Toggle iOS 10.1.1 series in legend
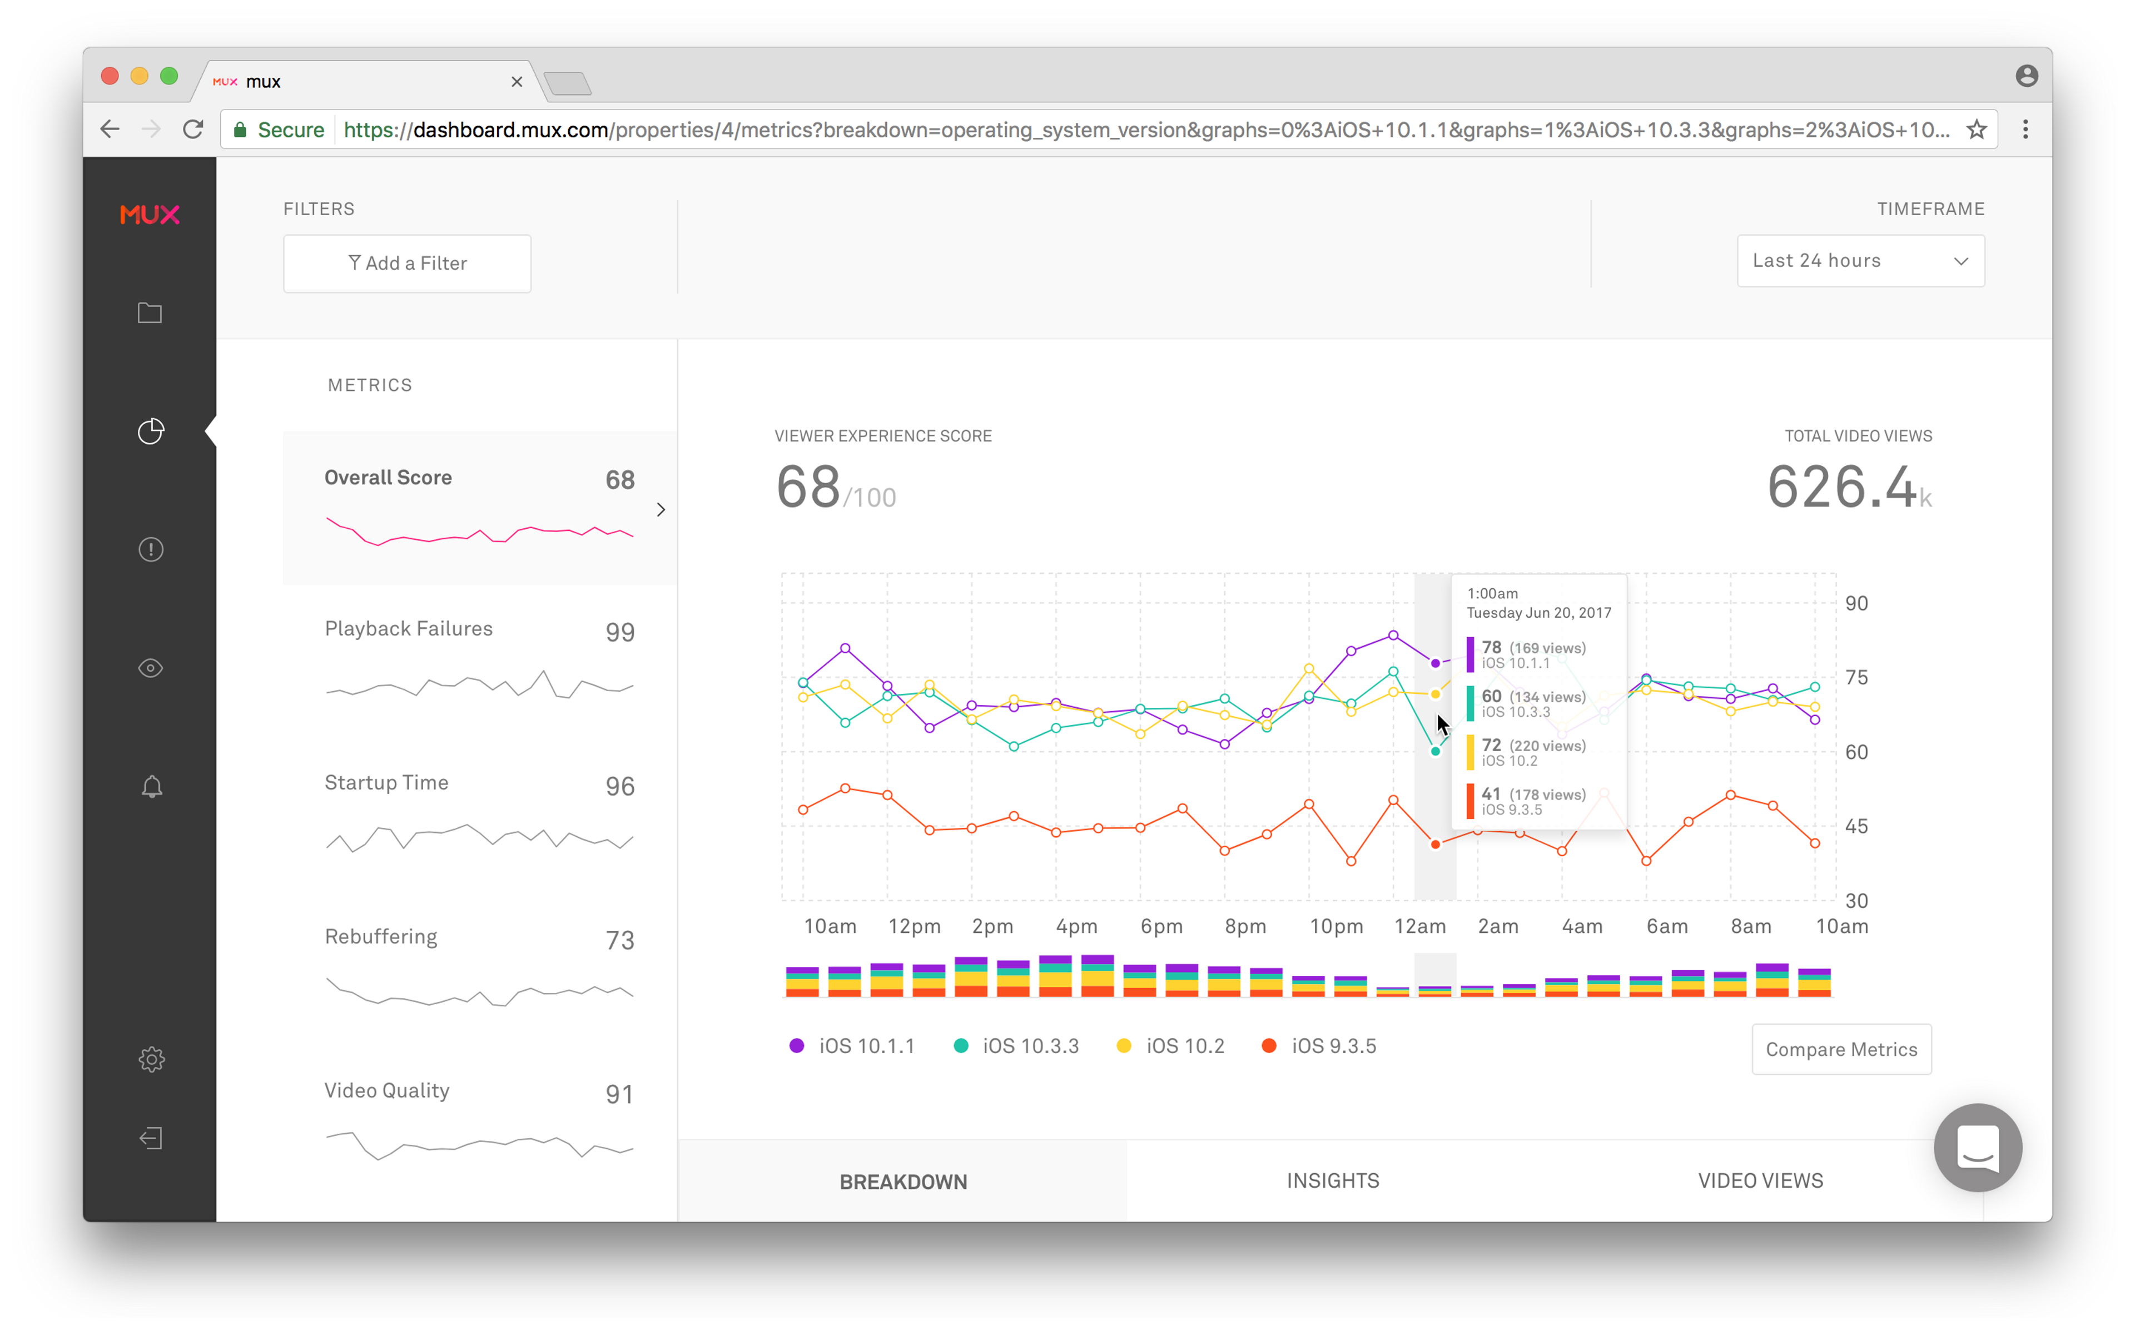 pyautogui.click(x=852, y=1046)
